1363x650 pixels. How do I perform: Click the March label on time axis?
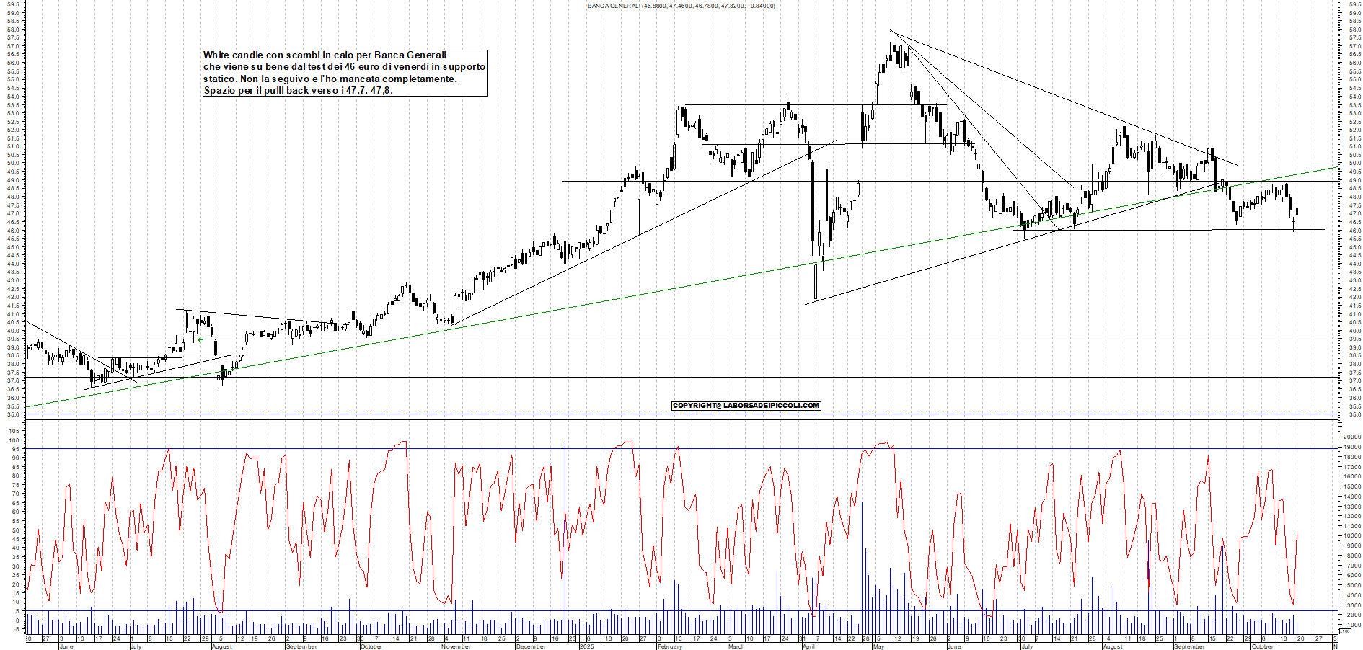736,646
